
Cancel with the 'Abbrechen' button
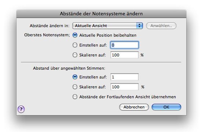point(134,107)
